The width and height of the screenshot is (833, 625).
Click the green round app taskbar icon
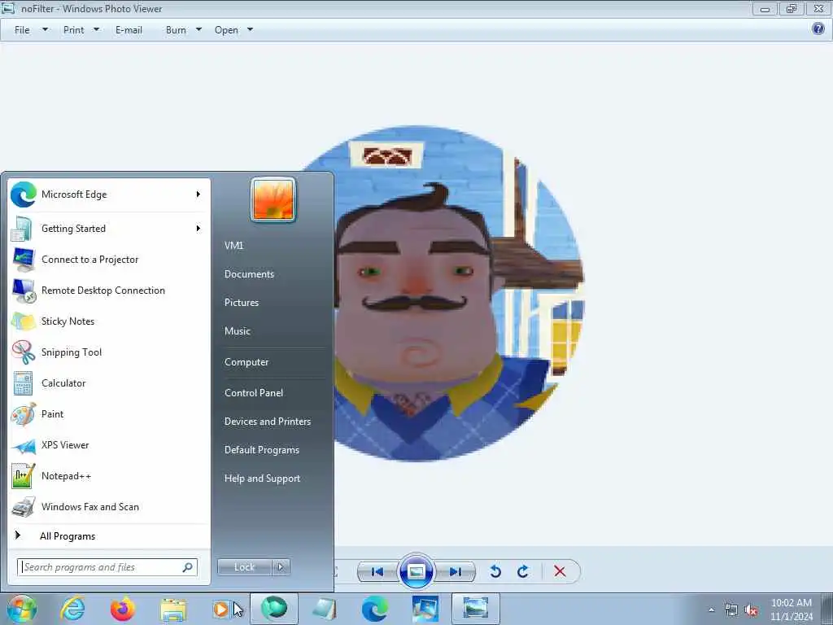[274, 609]
